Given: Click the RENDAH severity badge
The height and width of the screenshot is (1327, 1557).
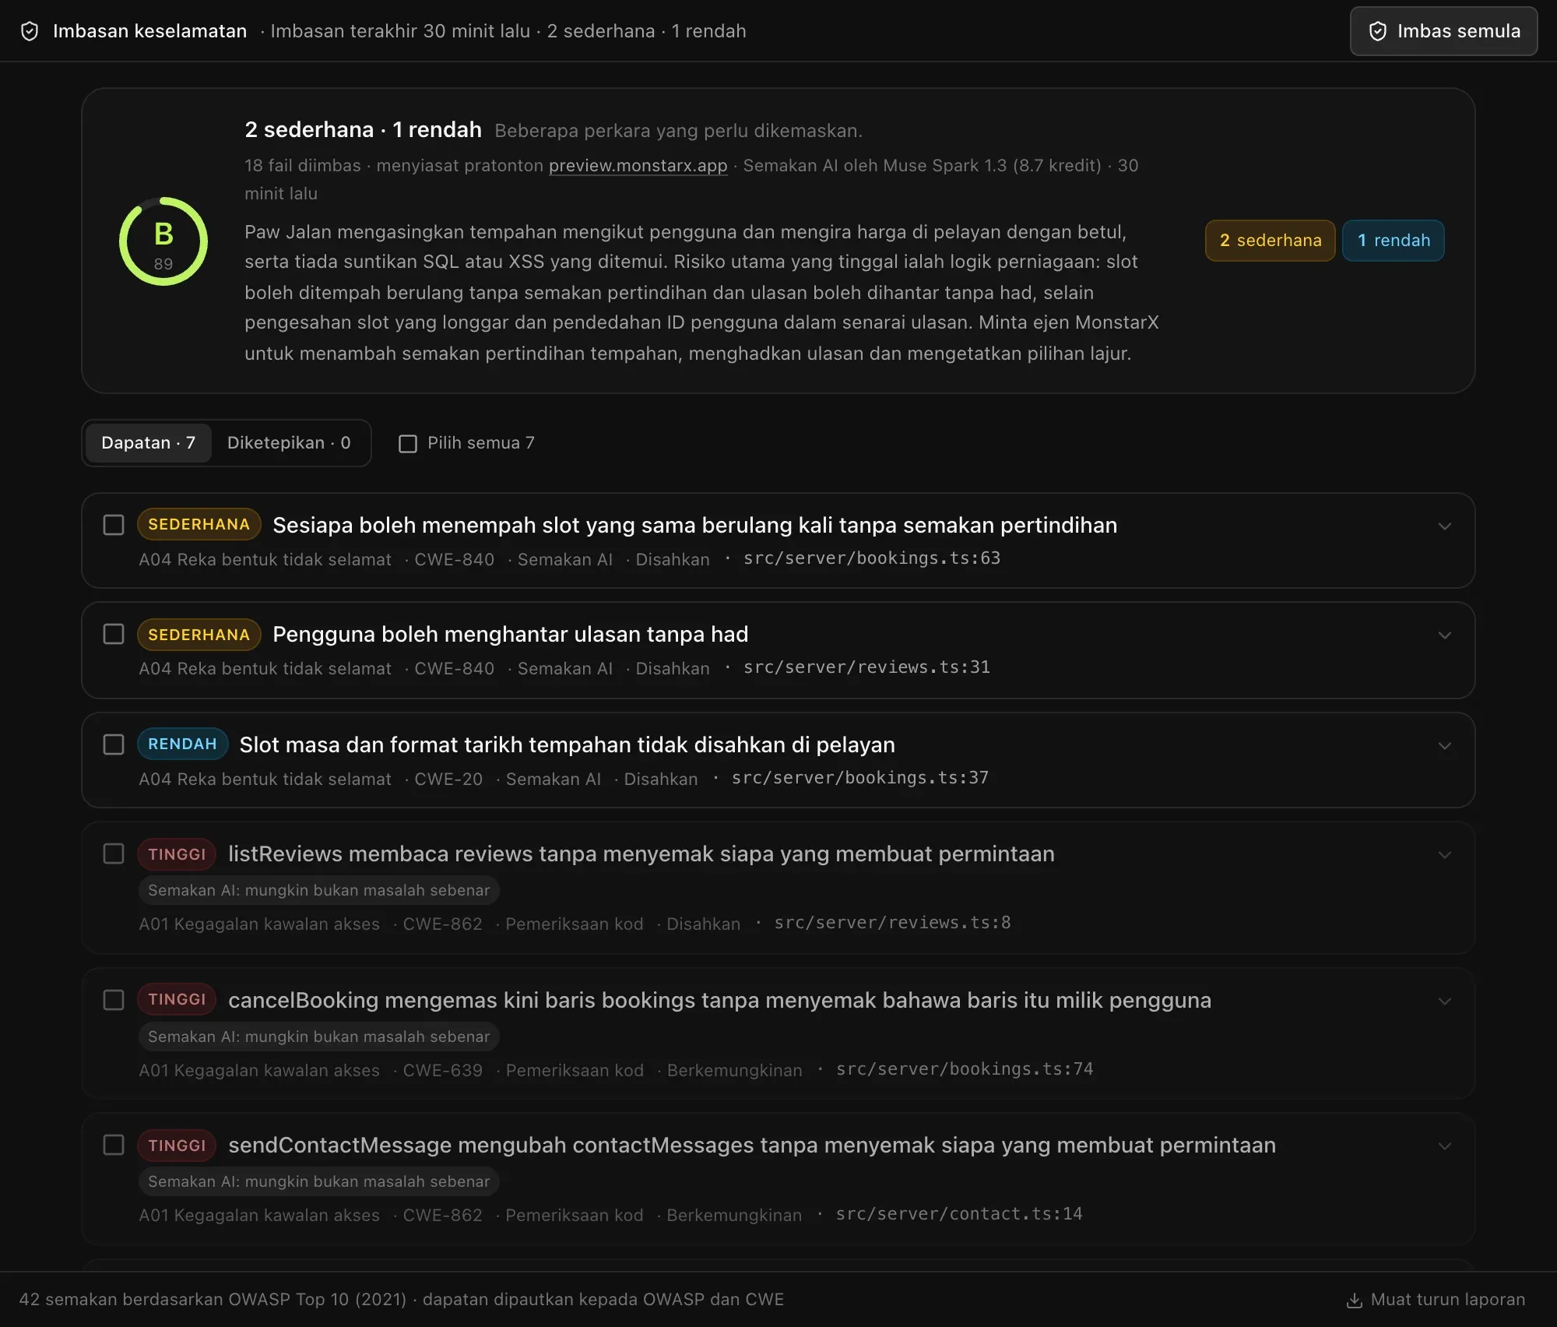Looking at the screenshot, I should (x=182, y=744).
